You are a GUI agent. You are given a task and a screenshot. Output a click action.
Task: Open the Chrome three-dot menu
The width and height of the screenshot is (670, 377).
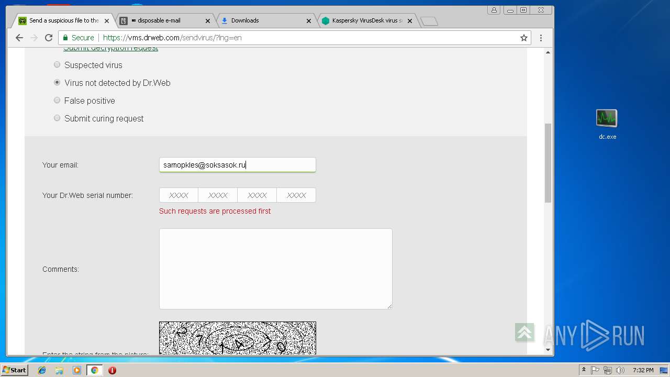[x=541, y=38]
